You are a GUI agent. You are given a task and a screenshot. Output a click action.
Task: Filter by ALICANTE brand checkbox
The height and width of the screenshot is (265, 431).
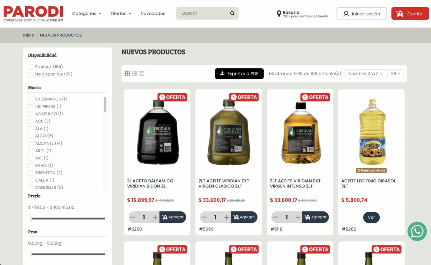pyautogui.click(x=31, y=143)
